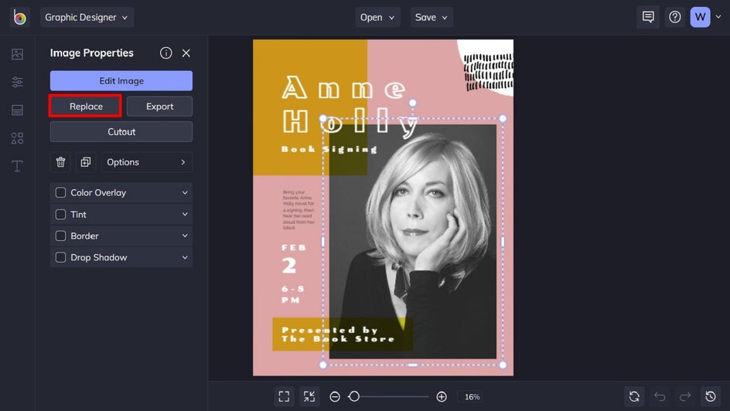Select the '6-8 PM' time text
Viewport: 730px width, 411px height.
pyautogui.click(x=293, y=294)
